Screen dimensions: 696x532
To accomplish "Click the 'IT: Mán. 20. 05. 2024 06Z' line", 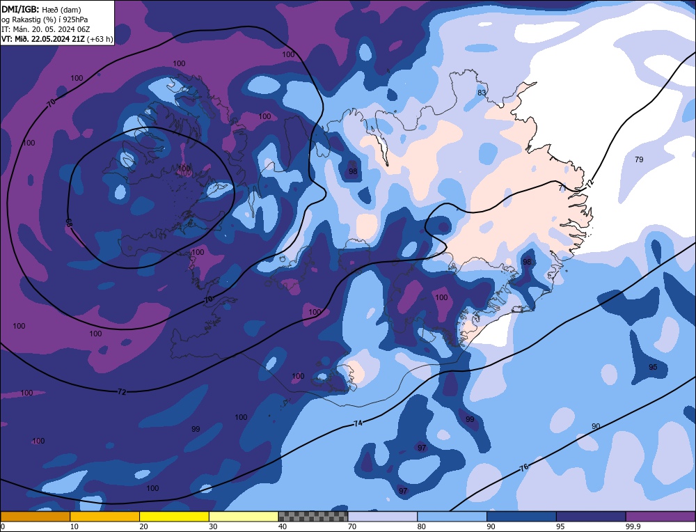I will pyautogui.click(x=46, y=29).
